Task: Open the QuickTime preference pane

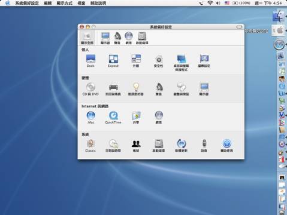Action: [x=113, y=117]
